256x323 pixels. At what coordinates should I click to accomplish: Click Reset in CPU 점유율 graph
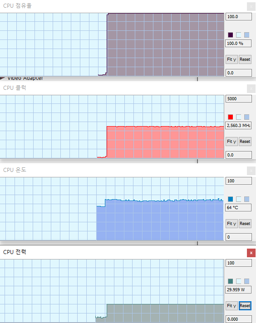point(245,59)
